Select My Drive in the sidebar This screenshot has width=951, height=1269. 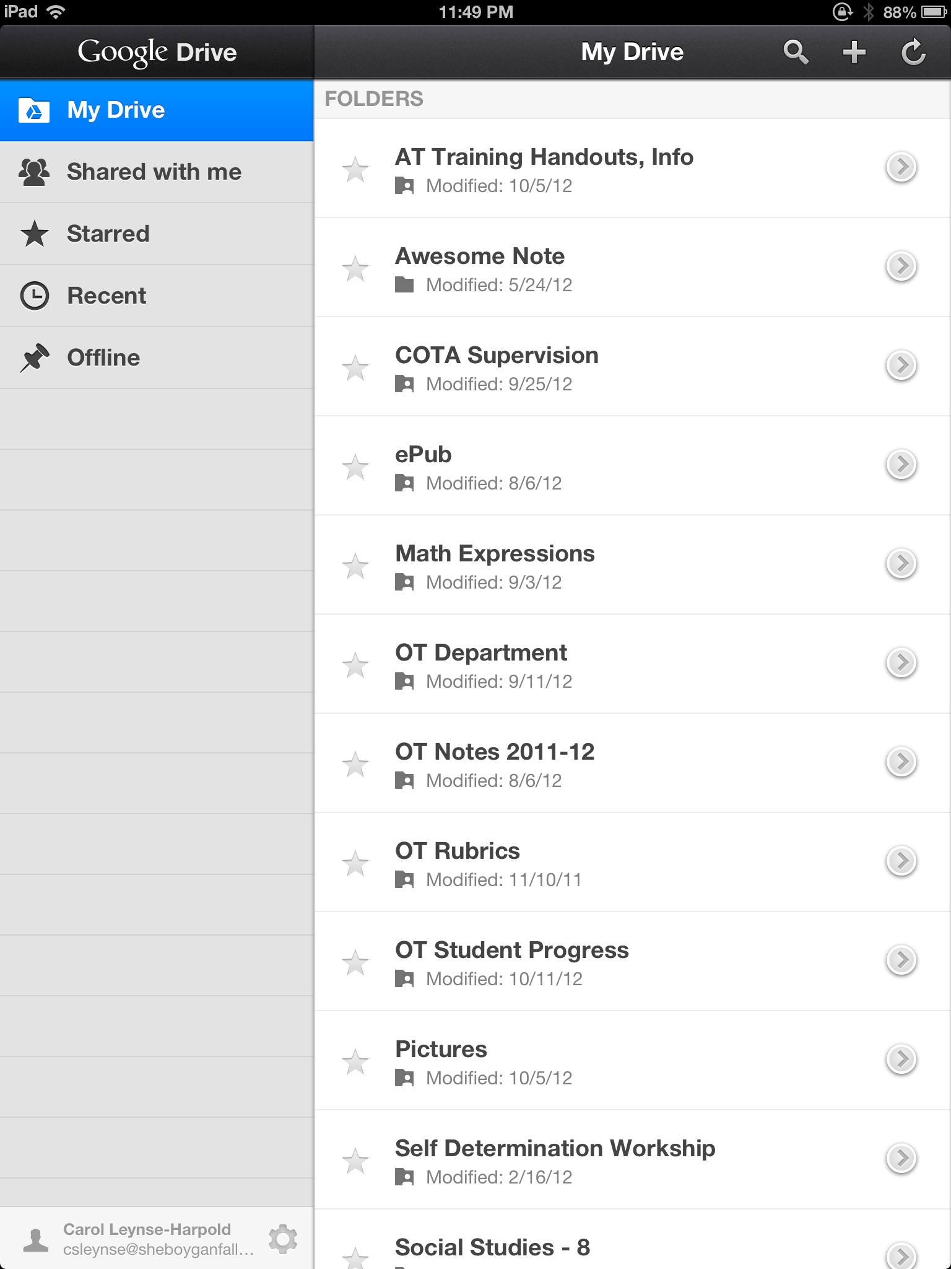tap(116, 110)
